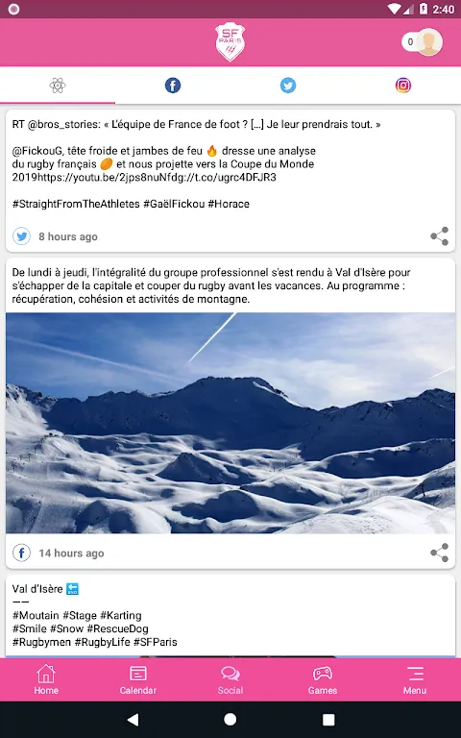This screenshot has height=738, width=461.
Task: Tap the Android recent apps square
Action: (328, 719)
